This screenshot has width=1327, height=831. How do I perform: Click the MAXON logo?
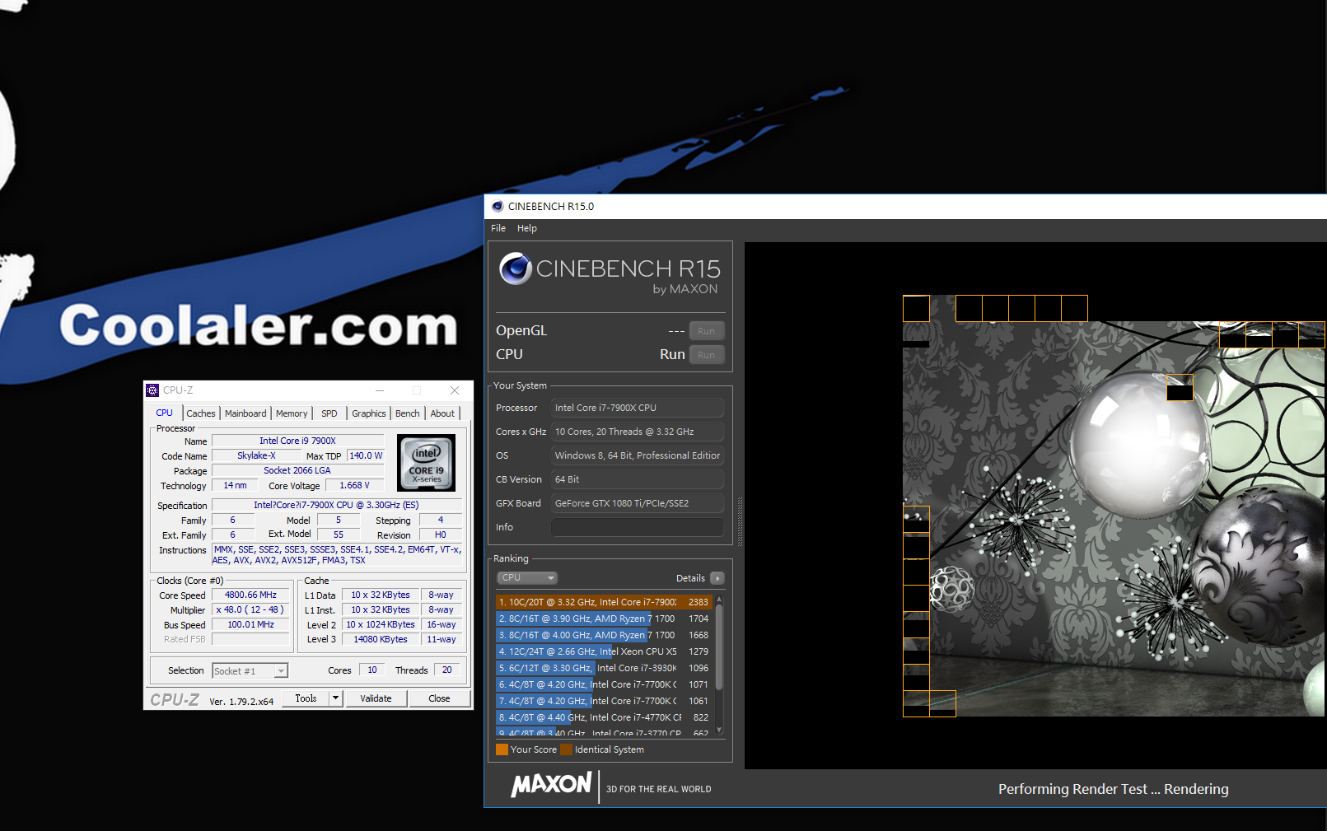pyautogui.click(x=551, y=784)
